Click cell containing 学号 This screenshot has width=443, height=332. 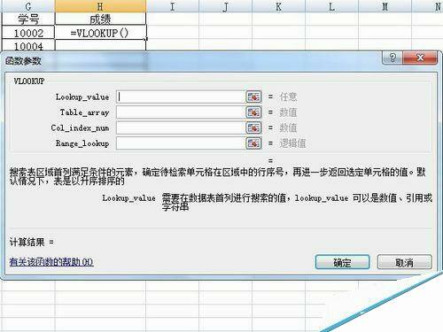(x=28, y=19)
